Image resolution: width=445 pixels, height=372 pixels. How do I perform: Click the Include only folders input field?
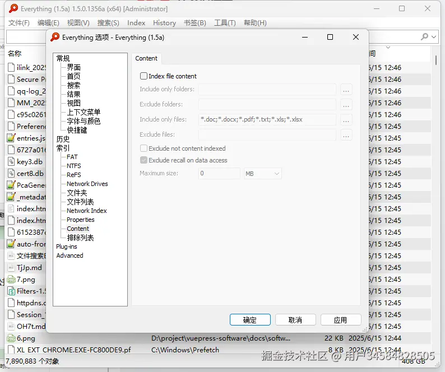(267, 90)
